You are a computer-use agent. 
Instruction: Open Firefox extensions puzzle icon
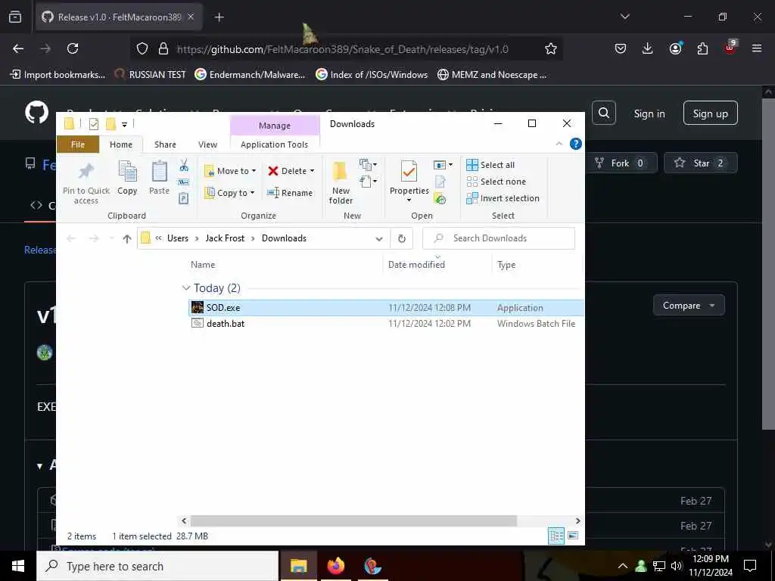702,48
